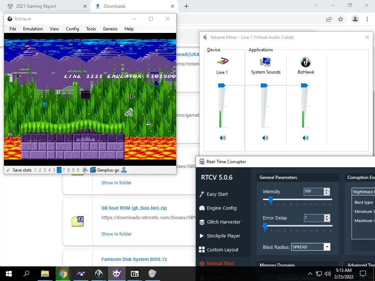
Task: Open File Explorer from the taskbar
Action: coord(45,274)
